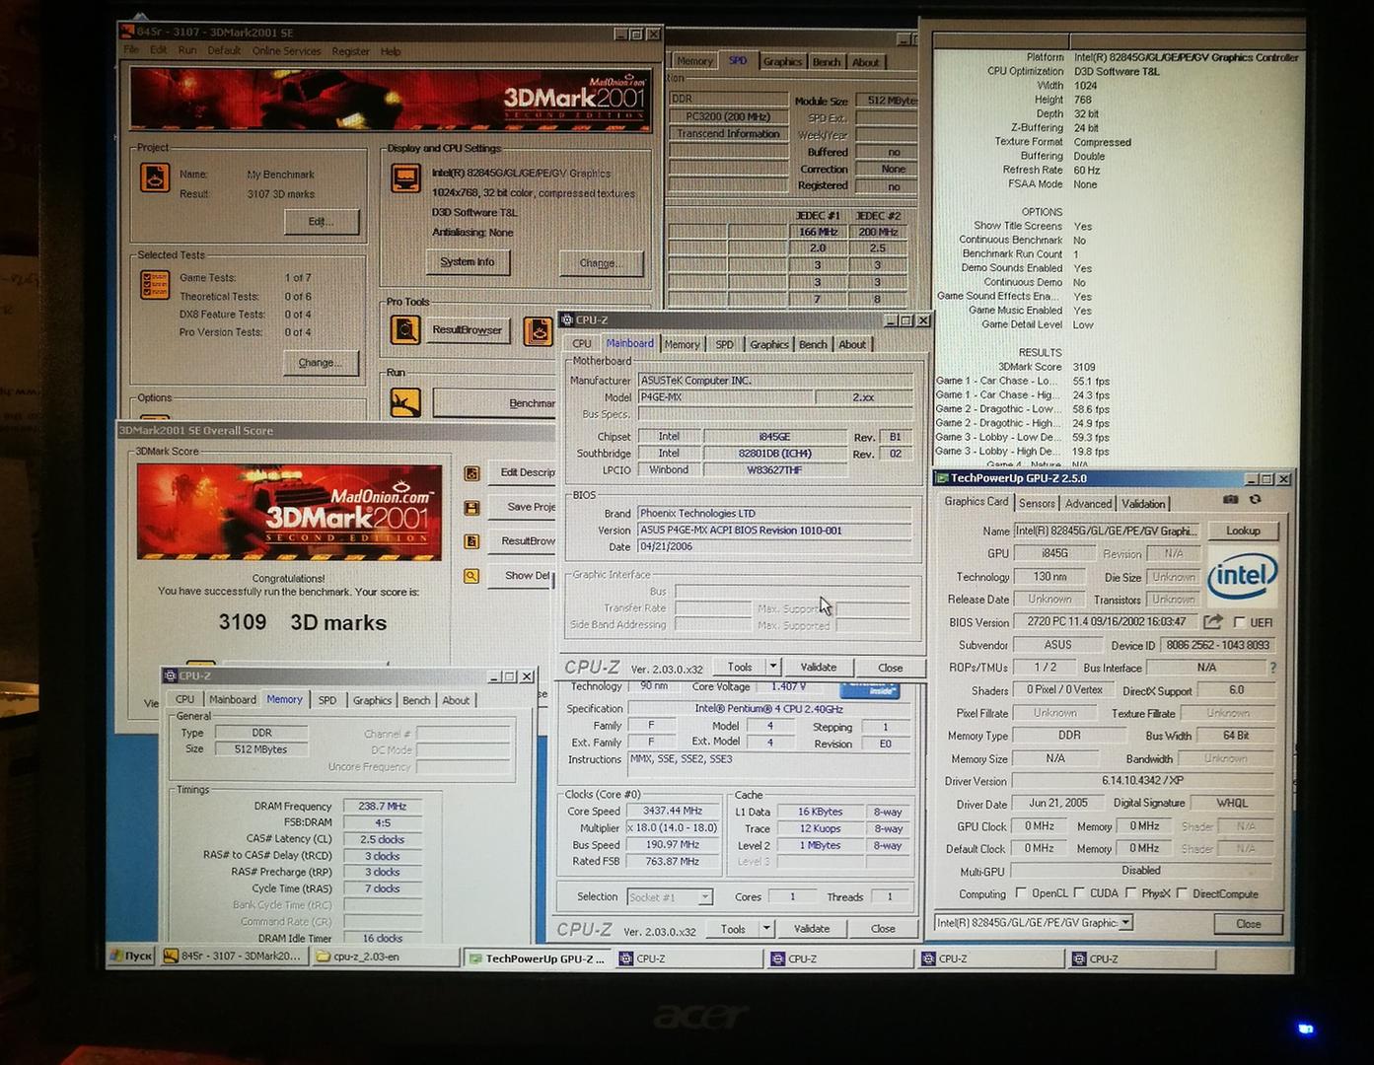The height and width of the screenshot is (1065, 1374).
Task: Click Close button in GPU-Z window
Action: click(1249, 924)
